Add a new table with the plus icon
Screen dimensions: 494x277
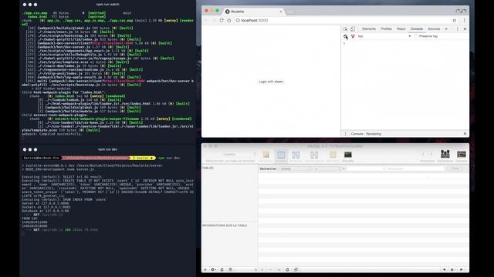205,270
